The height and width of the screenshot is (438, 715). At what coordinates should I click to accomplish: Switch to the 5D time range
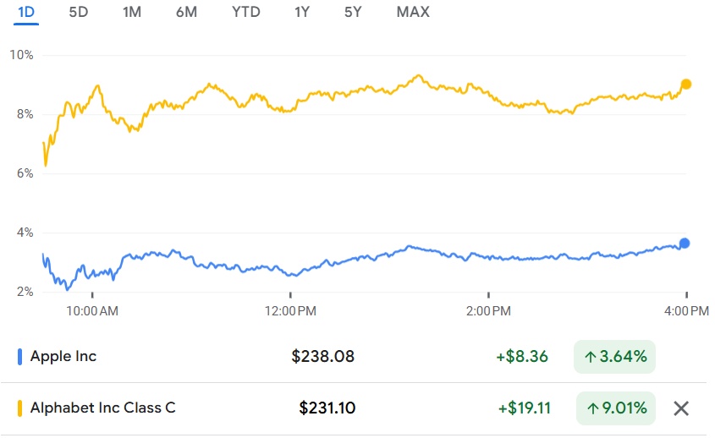(79, 12)
